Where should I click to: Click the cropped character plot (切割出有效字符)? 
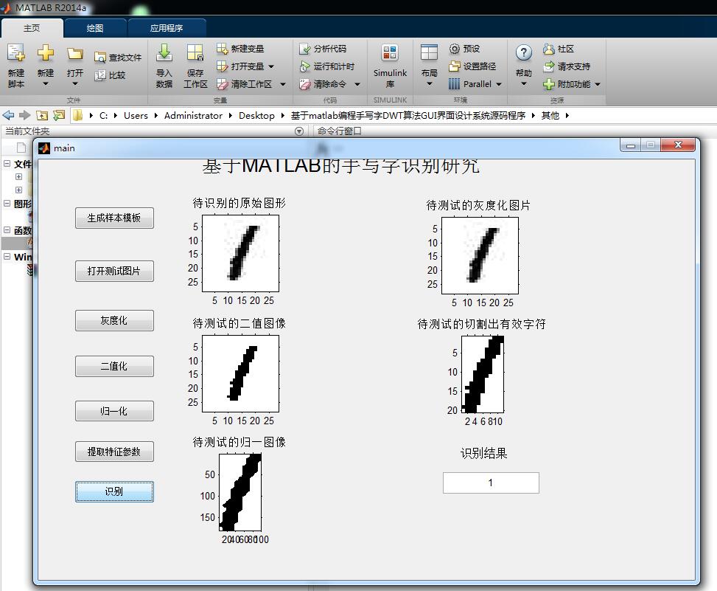(483, 375)
